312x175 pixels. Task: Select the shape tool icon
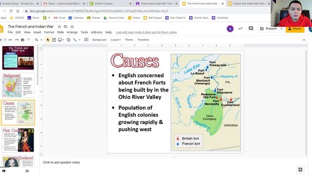click(68, 40)
